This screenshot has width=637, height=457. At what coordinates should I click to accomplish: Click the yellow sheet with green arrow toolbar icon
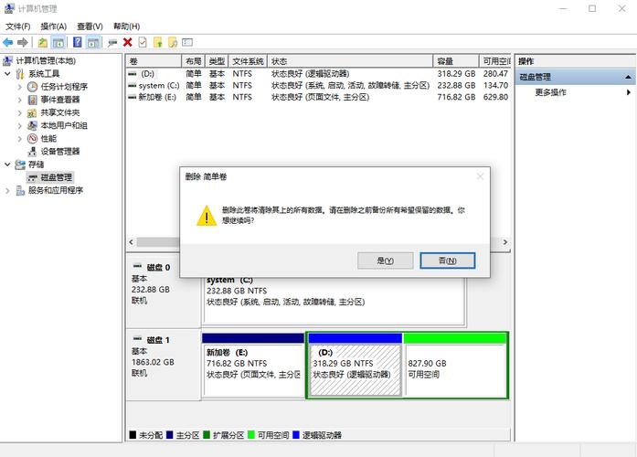(158, 42)
